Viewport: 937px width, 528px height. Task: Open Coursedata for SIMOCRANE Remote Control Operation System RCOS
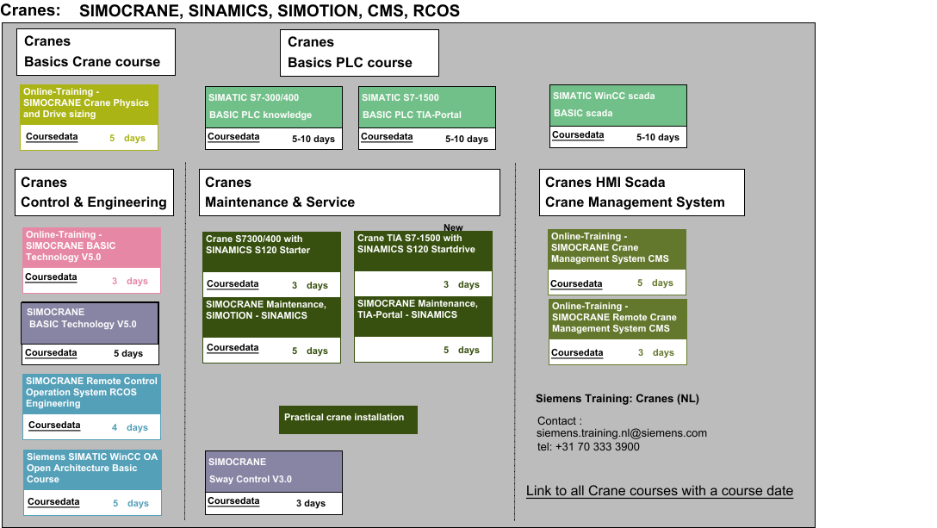click(54, 426)
